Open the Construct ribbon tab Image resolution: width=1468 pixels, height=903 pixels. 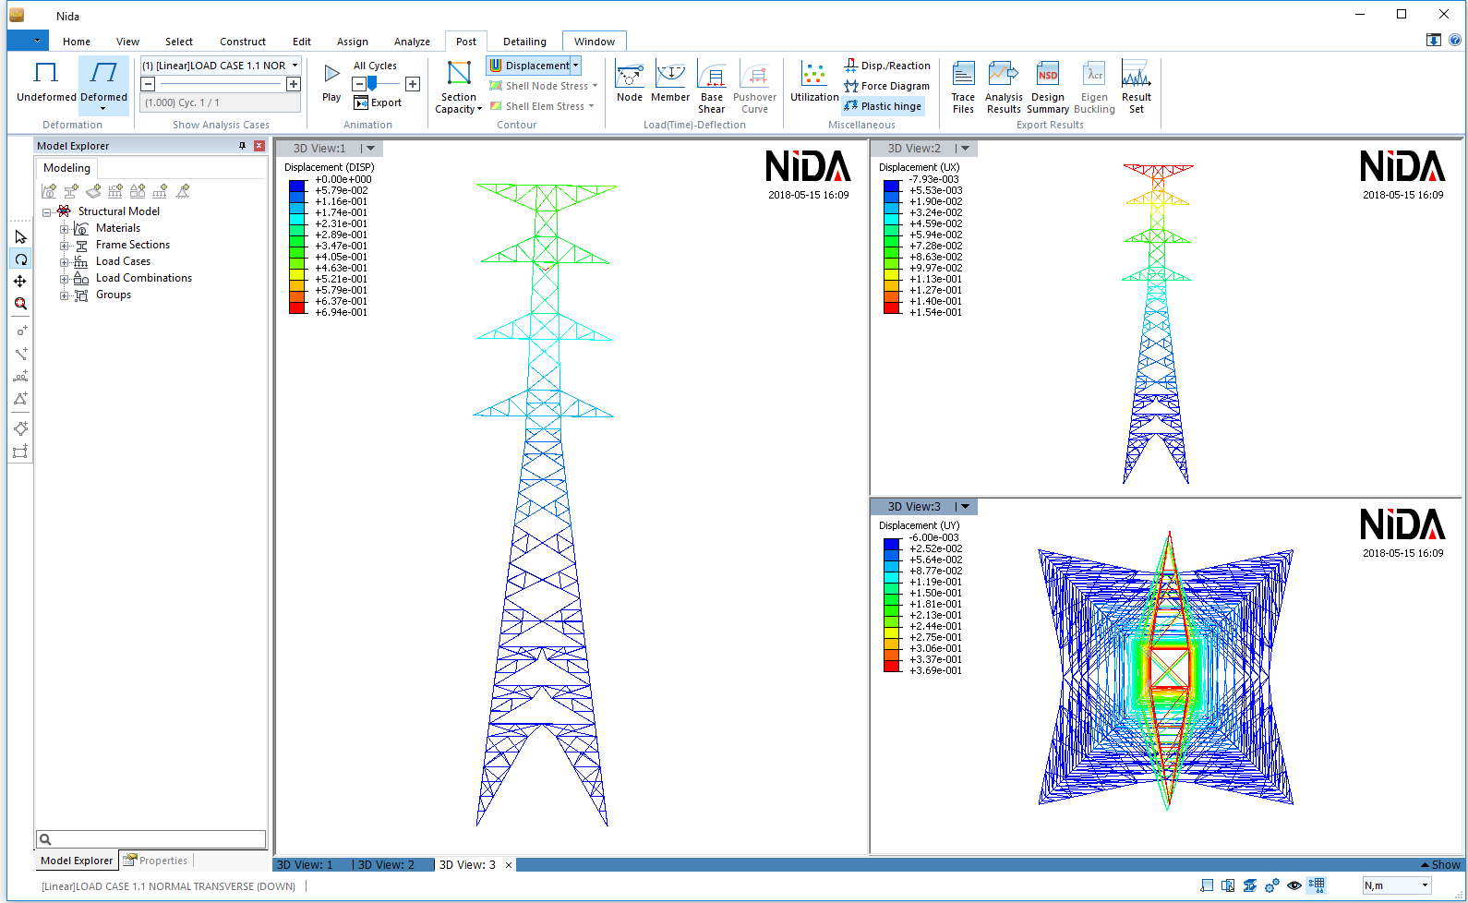[243, 42]
